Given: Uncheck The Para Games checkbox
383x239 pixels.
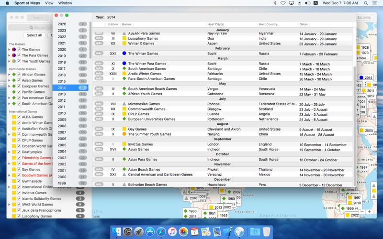Looking at the screenshot, I should (x=19, y=55).
